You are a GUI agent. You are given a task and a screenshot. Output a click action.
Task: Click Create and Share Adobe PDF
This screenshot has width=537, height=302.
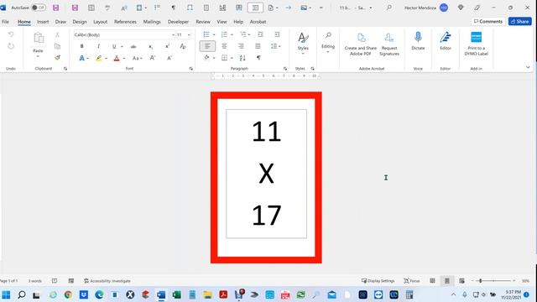coord(361,44)
